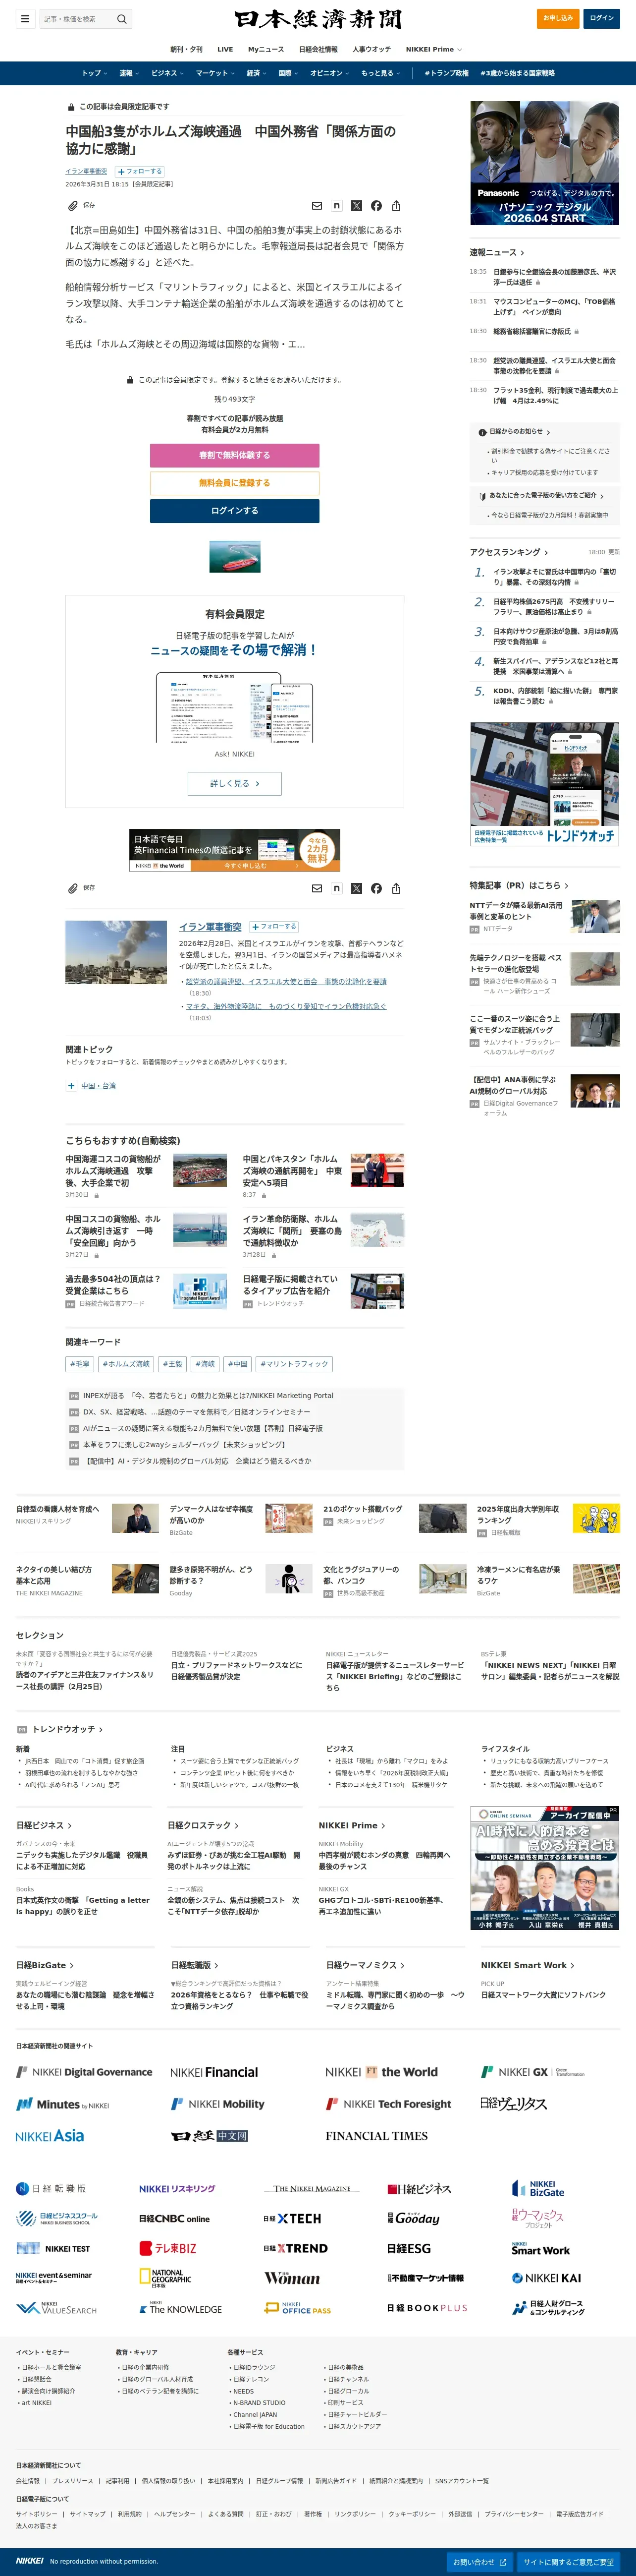Share to Facebook using the icon below the FT banner
Image resolution: width=636 pixels, height=2576 pixels.
(x=376, y=888)
